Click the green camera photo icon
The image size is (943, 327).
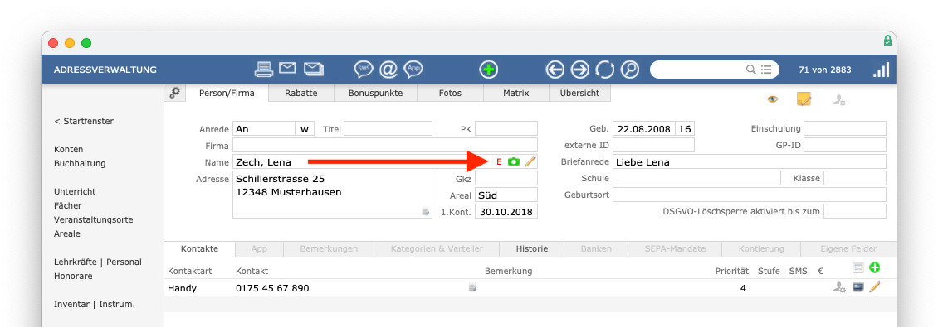click(x=514, y=161)
